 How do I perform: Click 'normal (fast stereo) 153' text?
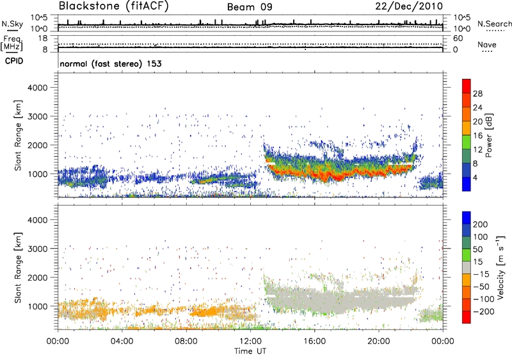pos(111,63)
